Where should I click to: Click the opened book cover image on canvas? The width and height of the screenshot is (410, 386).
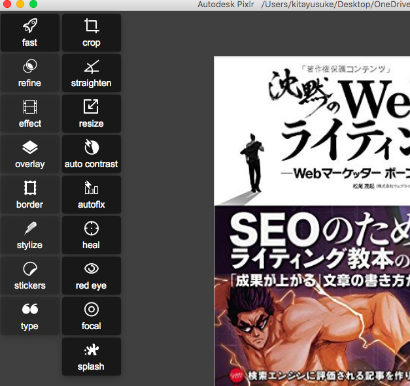312,221
